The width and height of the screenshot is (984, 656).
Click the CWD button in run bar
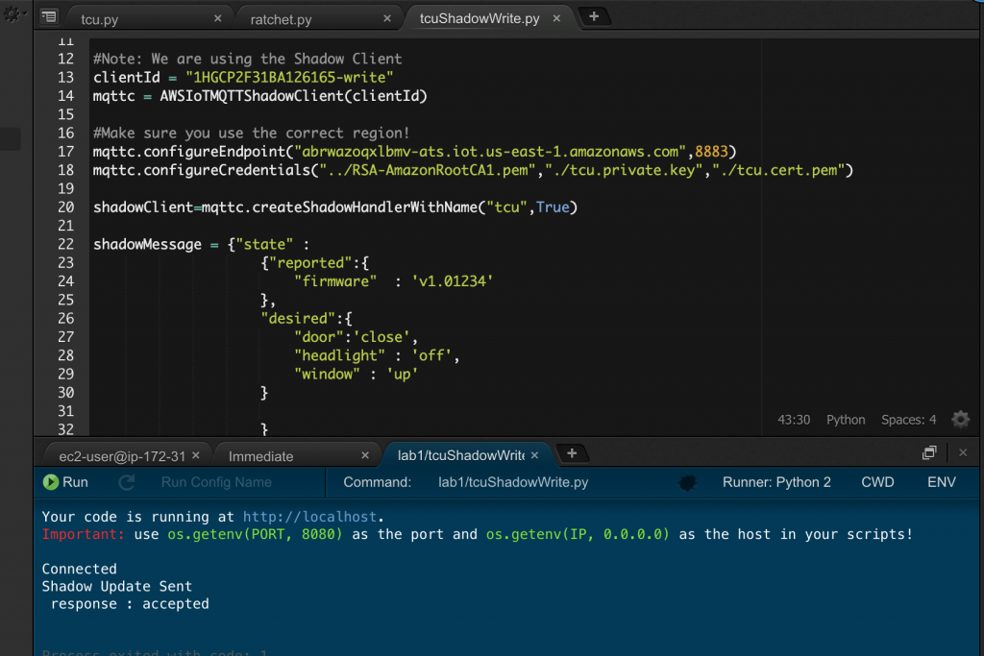coord(877,482)
